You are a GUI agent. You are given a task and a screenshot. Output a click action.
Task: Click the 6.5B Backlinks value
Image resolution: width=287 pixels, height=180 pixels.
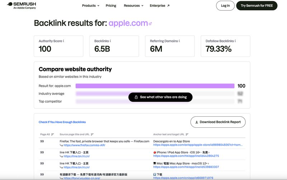102,49
